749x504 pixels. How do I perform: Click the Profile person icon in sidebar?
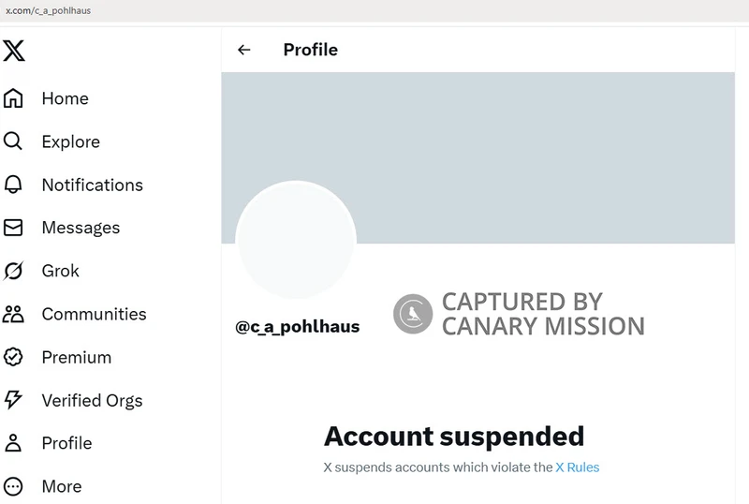click(x=13, y=443)
